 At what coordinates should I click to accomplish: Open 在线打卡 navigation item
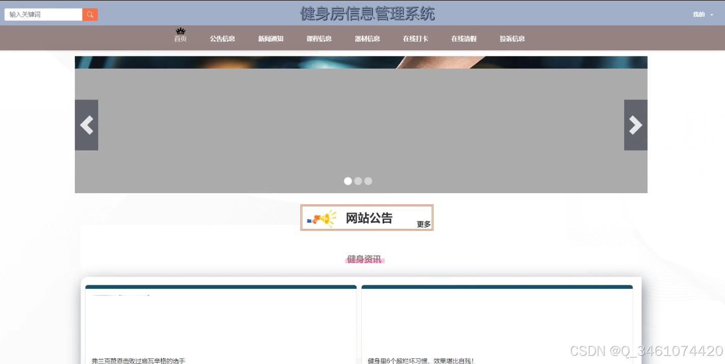pyautogui.click(x=416, y=39)
